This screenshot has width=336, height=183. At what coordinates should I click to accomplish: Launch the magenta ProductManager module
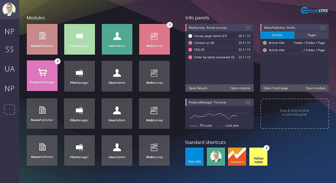pos(42,76)
